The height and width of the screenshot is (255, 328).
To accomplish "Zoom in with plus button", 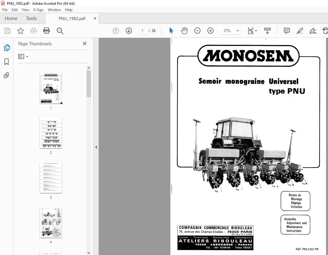I will [211, 31].
